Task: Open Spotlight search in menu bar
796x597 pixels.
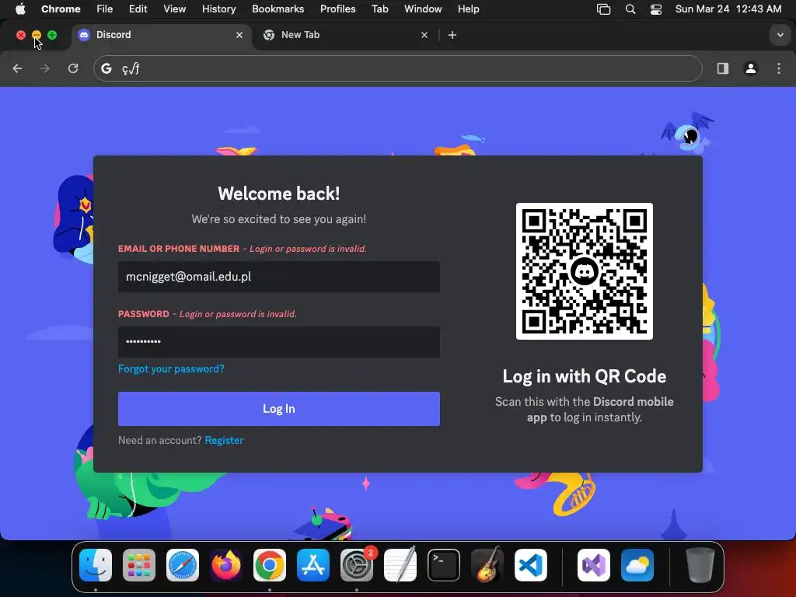Action: coord(630,9)
